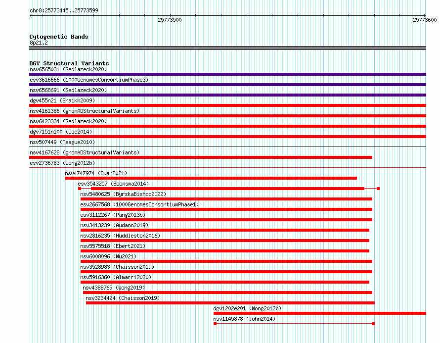Image resolution: width=440 pixels, height=343 pixels.
Task: Open nsv5575518 (Ebert2021) label
Action: pyautogui.click(x=113, y=246)
